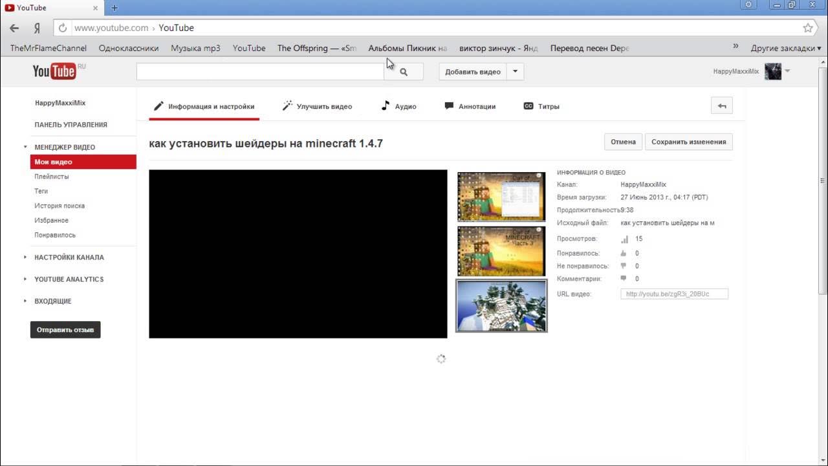828x466 pixels.
Task: Open HappyMaxxiMix channel link in sidebar
Action: [x=60, y=103]
